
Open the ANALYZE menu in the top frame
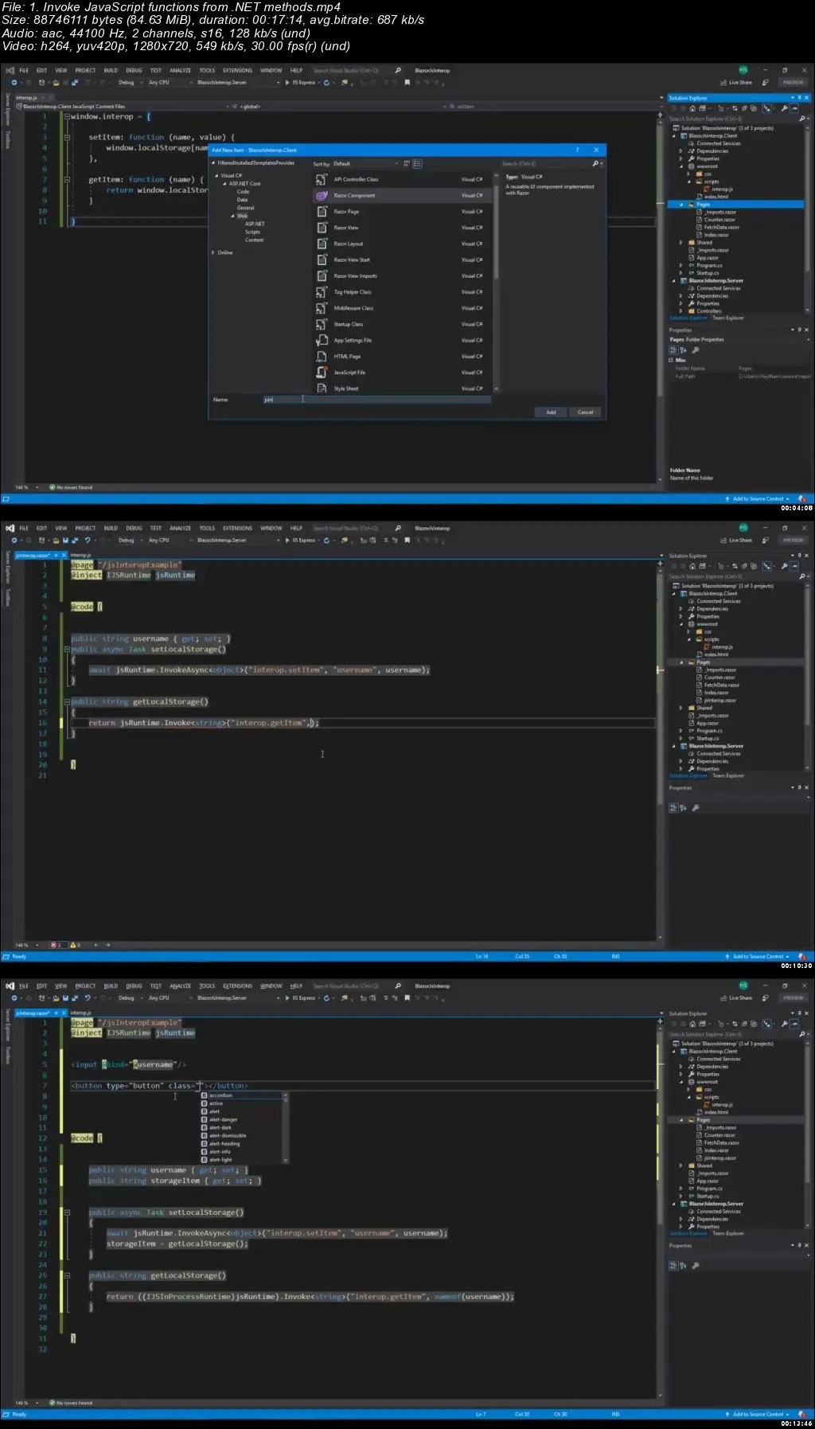click(x=180, y=71)
